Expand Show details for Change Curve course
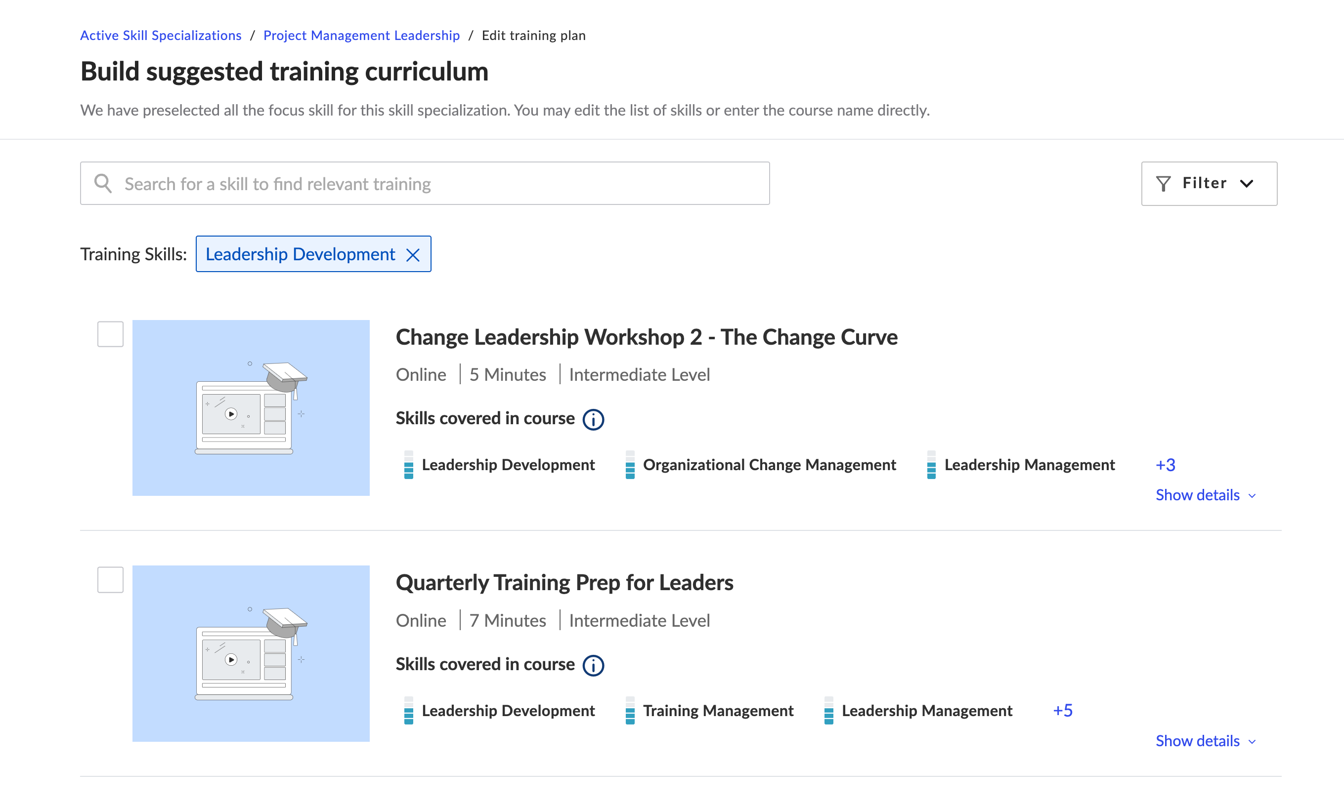Screen dimensions: 1344x804 pyautogui.click(x=1205, y=495)
